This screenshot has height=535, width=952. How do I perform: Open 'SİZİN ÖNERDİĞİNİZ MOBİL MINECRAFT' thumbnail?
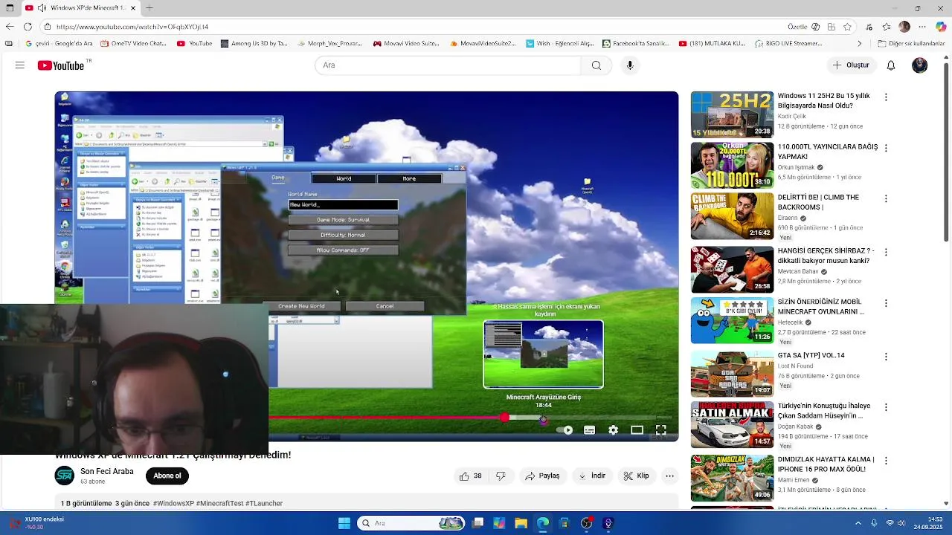tap(732, 321)
